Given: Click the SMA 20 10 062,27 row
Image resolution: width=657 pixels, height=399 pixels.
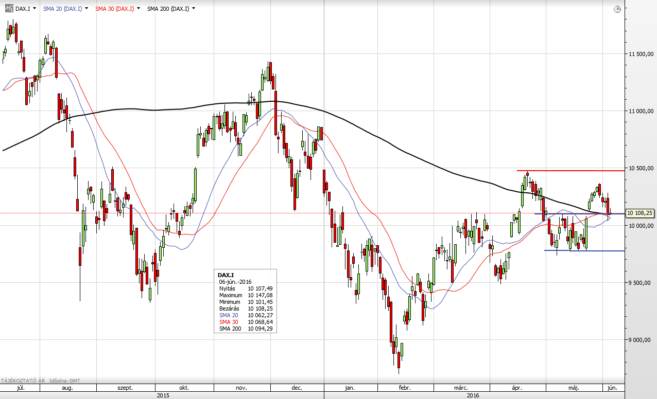Looking at the screenshot, I should click(x=246, y=315).
